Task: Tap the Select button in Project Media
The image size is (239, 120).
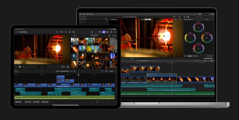Action: point(114,36)
